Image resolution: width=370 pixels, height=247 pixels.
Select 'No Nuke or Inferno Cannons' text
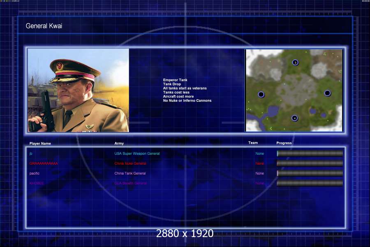pyautogui.click(x=187, y=100)
